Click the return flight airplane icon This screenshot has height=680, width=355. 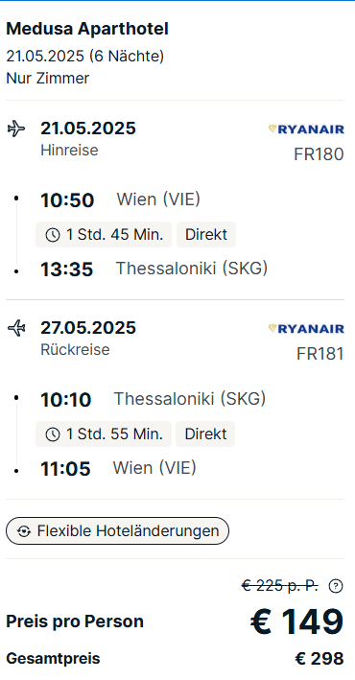[x=16, y=328]
